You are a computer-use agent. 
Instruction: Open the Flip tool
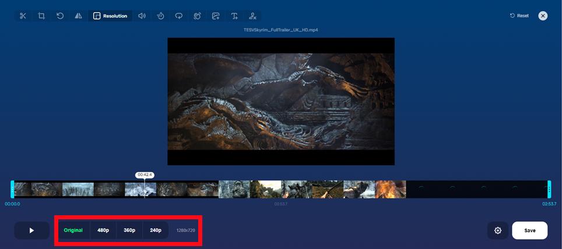(78, 16)
